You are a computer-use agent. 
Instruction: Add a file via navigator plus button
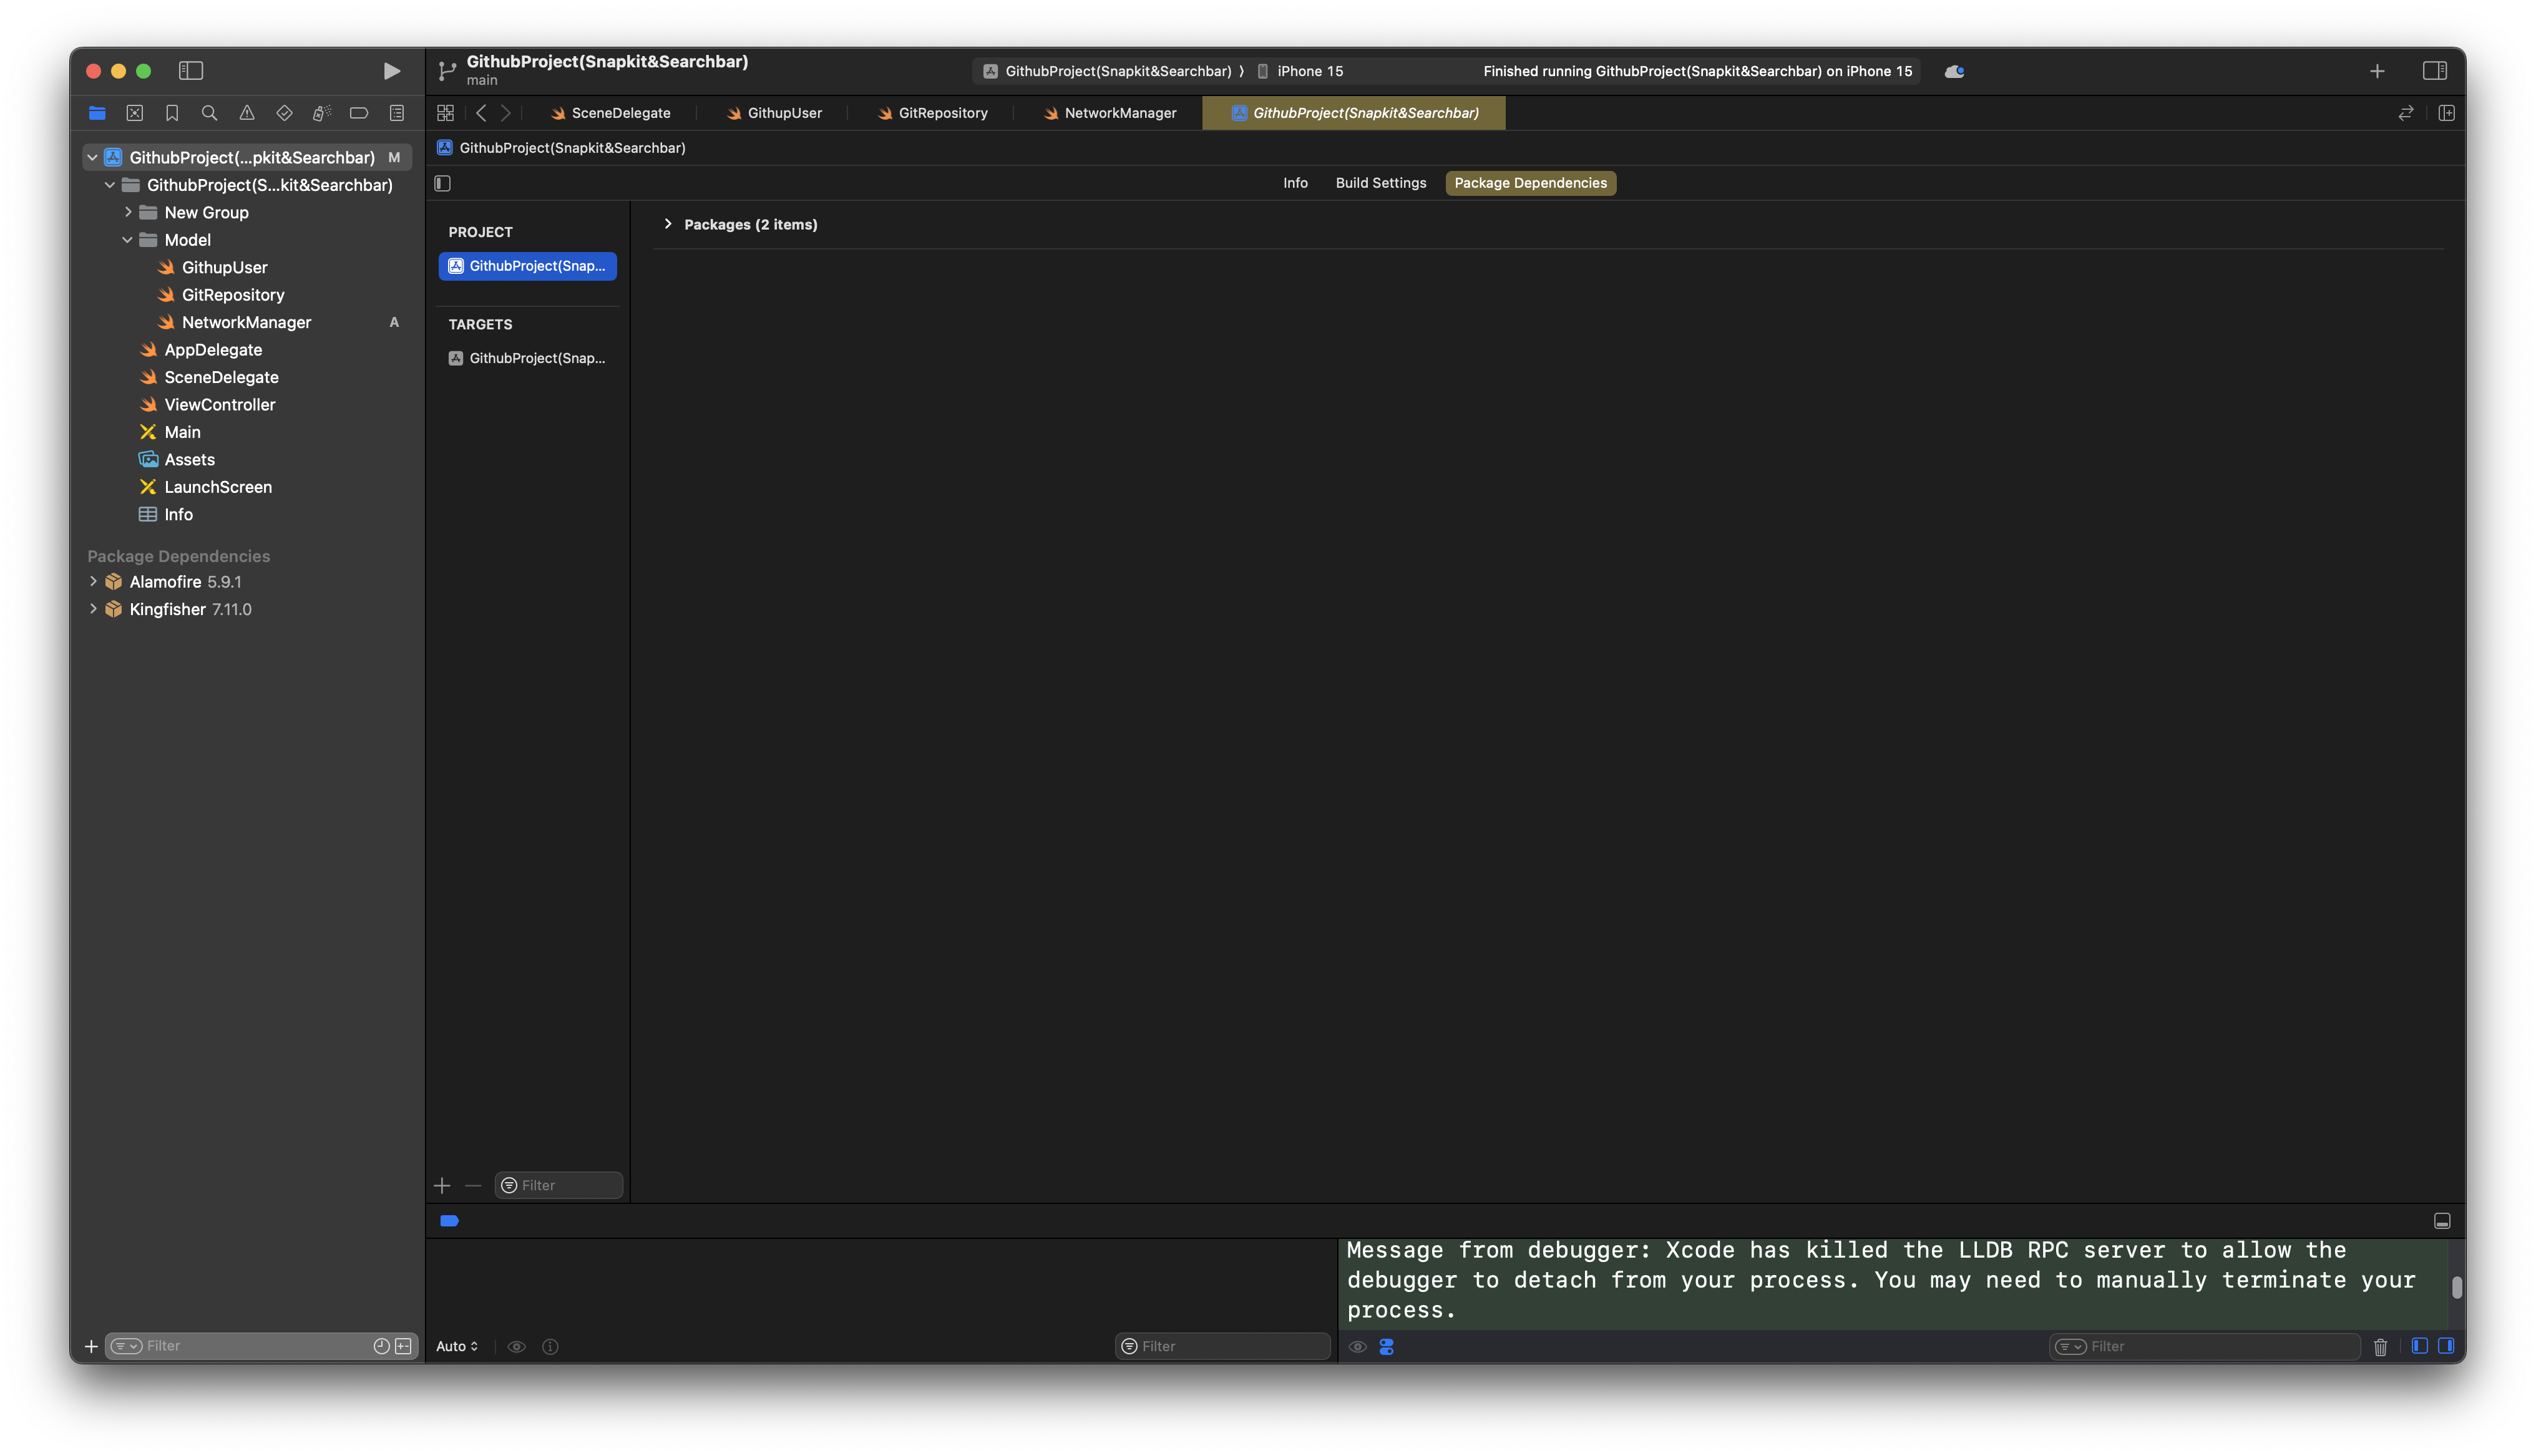coord(91,1346)
